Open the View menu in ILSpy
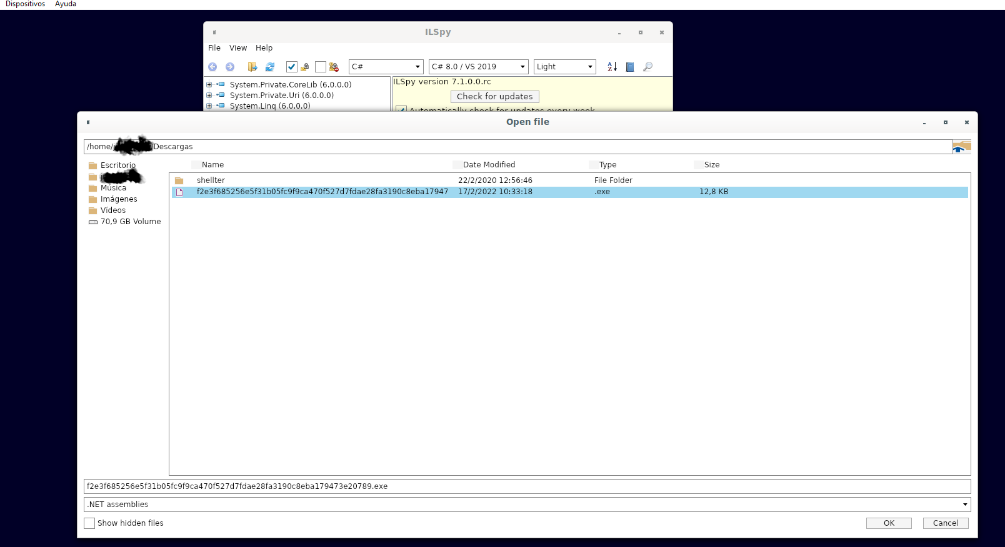Screen dimensions: 1005x547 (237, 48)
